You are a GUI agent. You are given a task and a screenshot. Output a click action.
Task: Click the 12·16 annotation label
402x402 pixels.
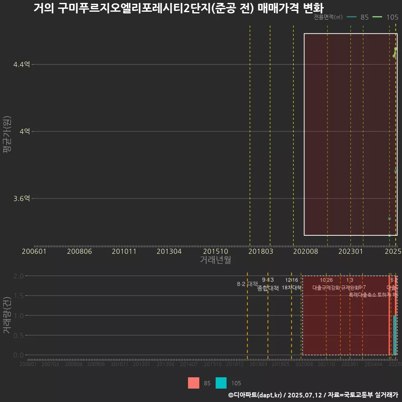pos(292,280)
